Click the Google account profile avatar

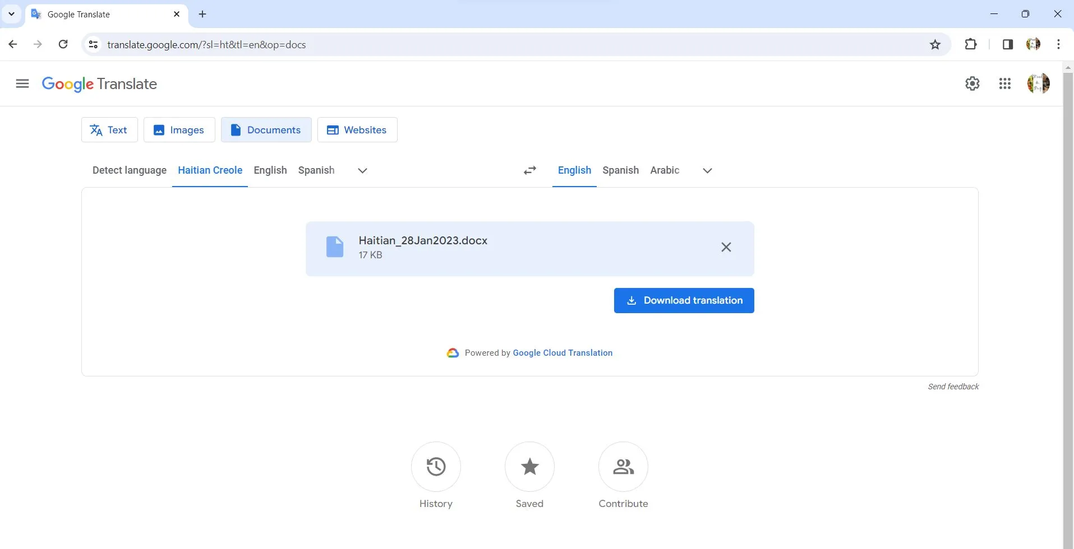1039,83
